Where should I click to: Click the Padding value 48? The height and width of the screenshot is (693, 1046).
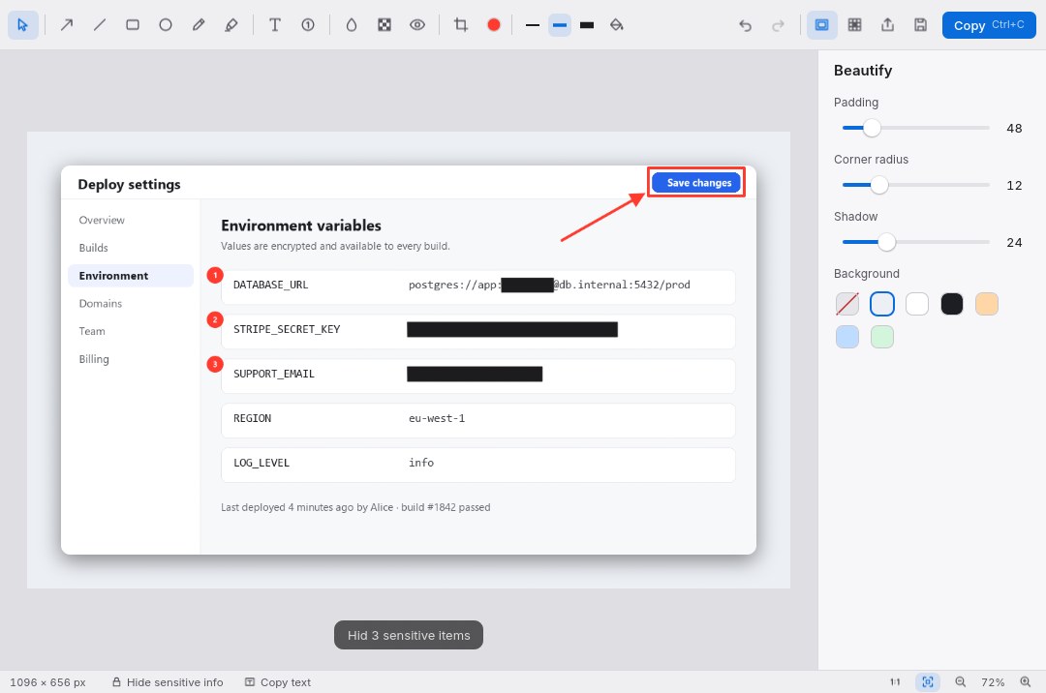point(1014,128)
